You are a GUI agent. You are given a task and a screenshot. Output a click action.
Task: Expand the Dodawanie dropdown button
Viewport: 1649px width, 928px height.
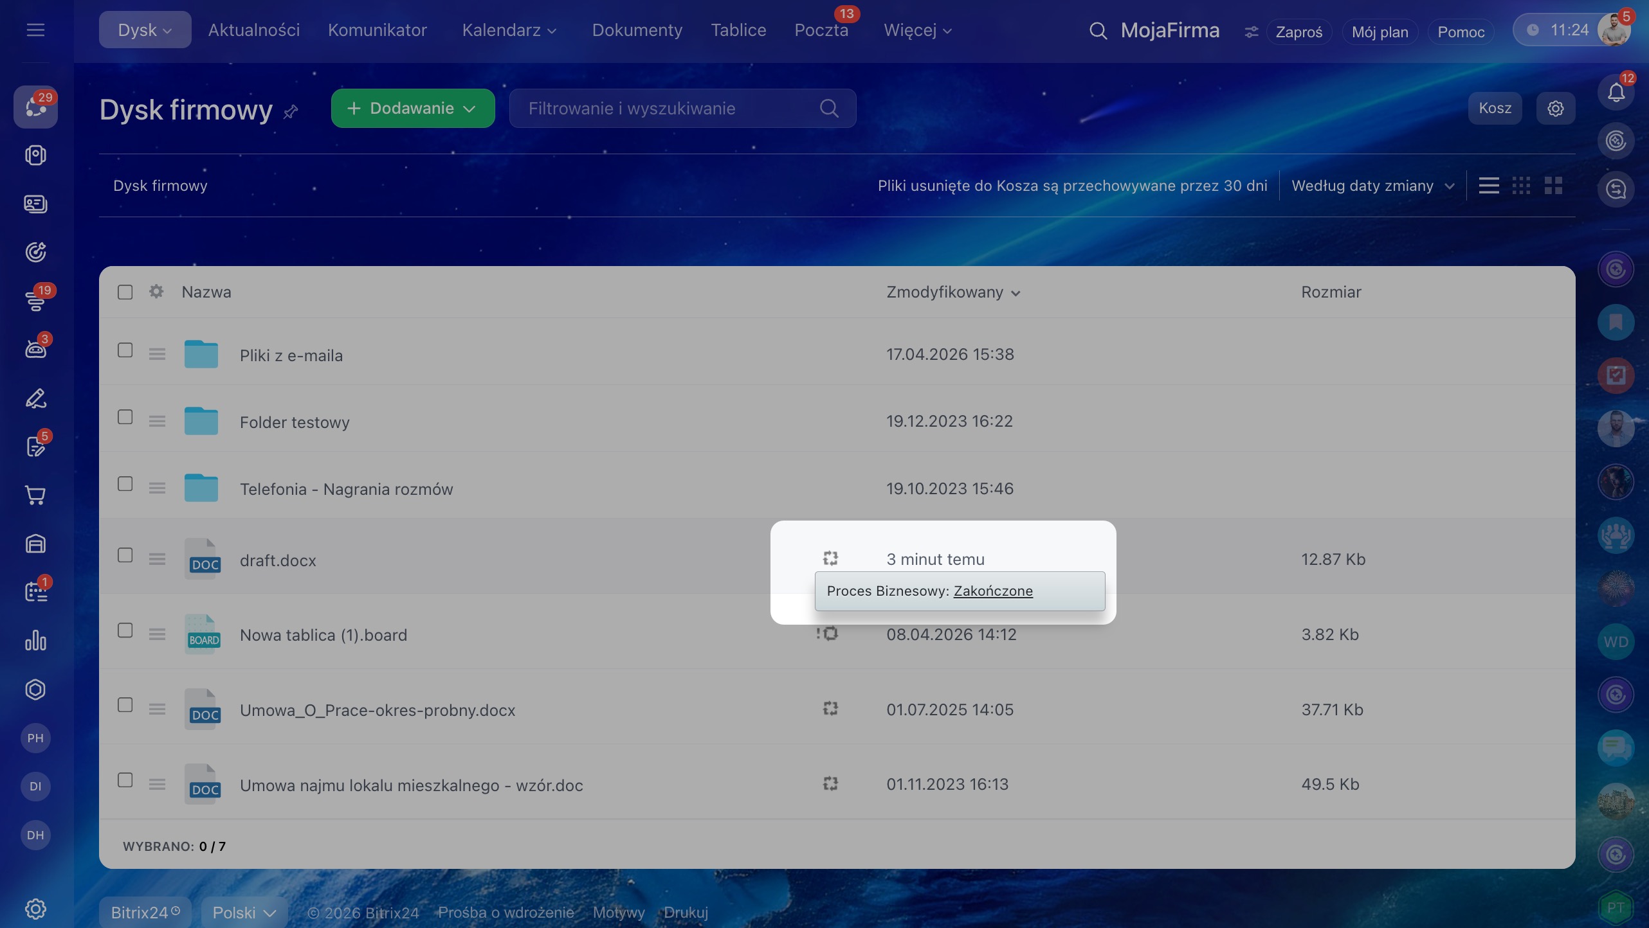click(412, 108)
